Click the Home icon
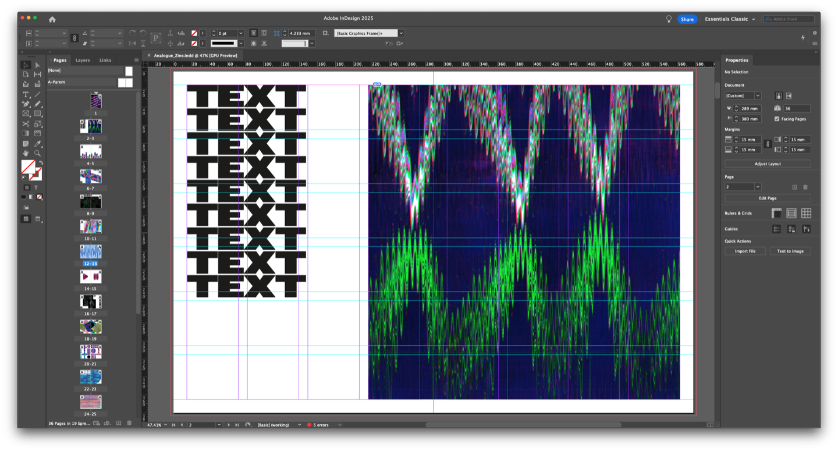The image size is (838, 451). (x=52, y=19)
